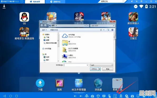Screen dimensions: 157x98
Task: Click the file list vertical scrollbar
Action: [114, 37]
